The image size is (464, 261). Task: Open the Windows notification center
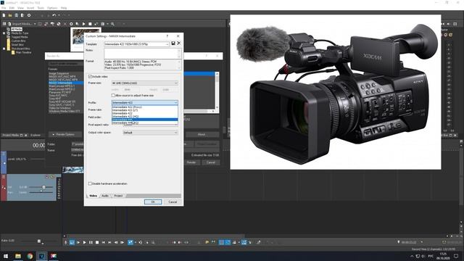click(456, 256)
